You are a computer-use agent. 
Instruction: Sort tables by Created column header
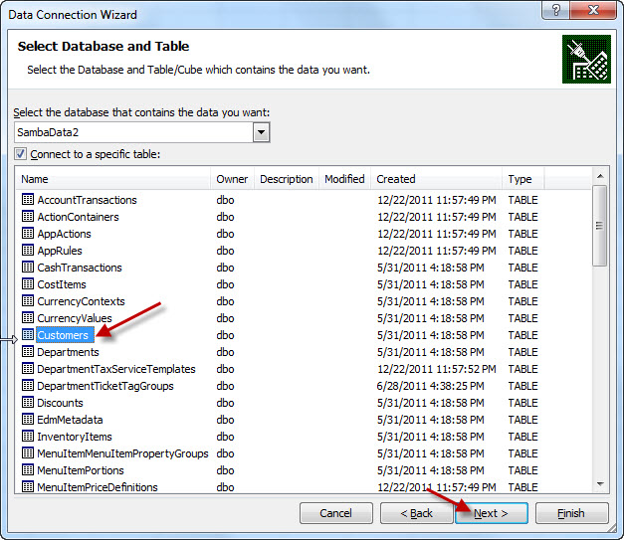[x=437, y=179]
